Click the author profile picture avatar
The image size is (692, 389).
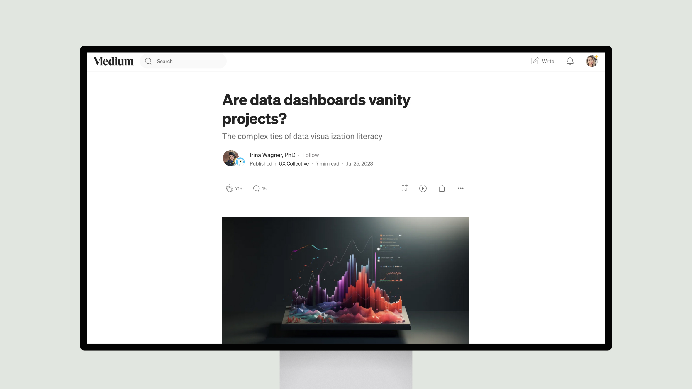coord(231,158)
